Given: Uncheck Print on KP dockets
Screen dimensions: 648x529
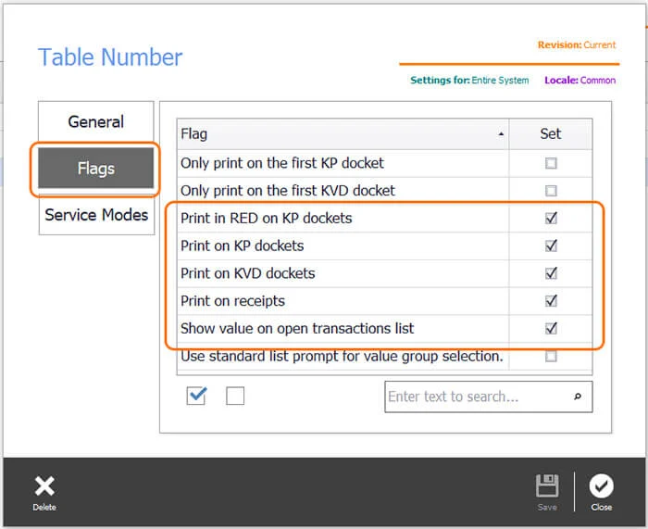Looking at the screenshot, I should click(x=551, y=246).
